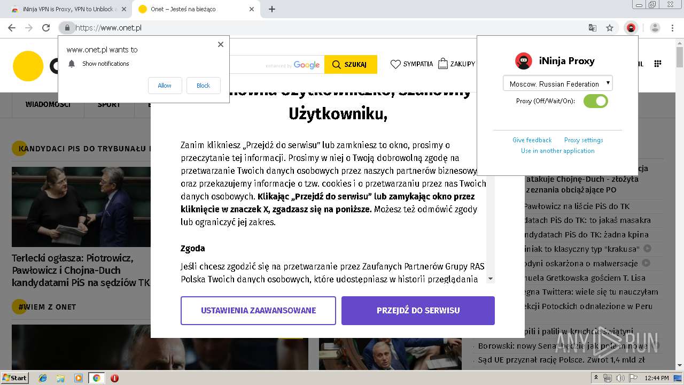Open the Chrome three-dot menu

click(x=673, y=28)
